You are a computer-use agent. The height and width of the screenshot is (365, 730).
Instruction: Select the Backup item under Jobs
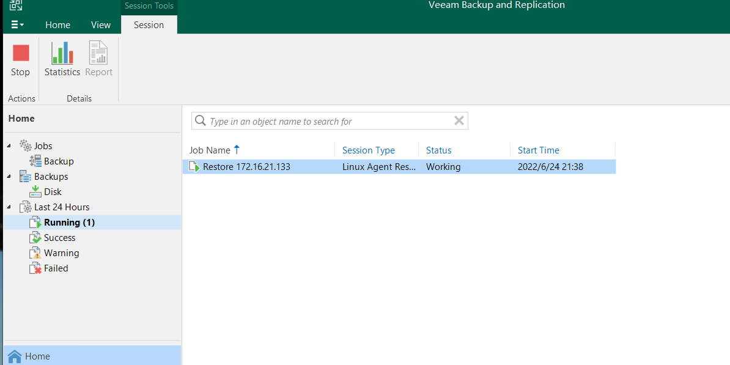click(x=59, y=161)
